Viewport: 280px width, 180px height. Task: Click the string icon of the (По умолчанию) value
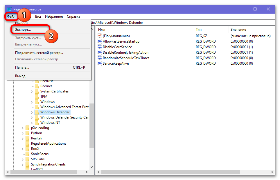(100, 36)
